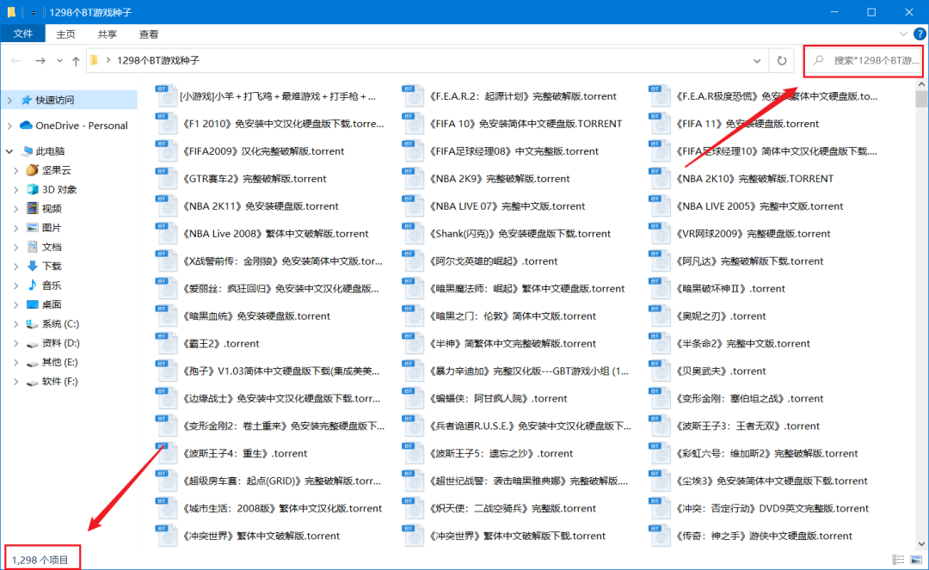Click the 1298个BT游戏种子 breadcrumb in address bar
This screenshot has height=570, width=929.
(157, 60)
